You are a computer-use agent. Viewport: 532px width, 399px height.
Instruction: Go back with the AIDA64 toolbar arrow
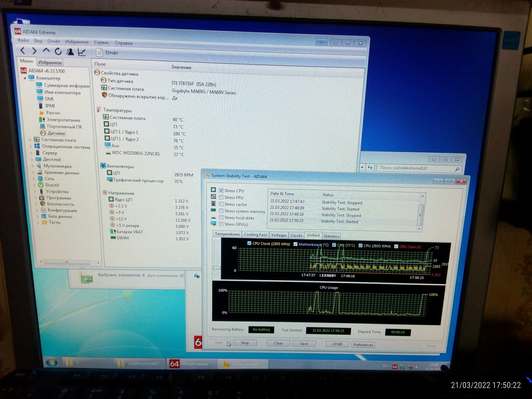point(23,51)
